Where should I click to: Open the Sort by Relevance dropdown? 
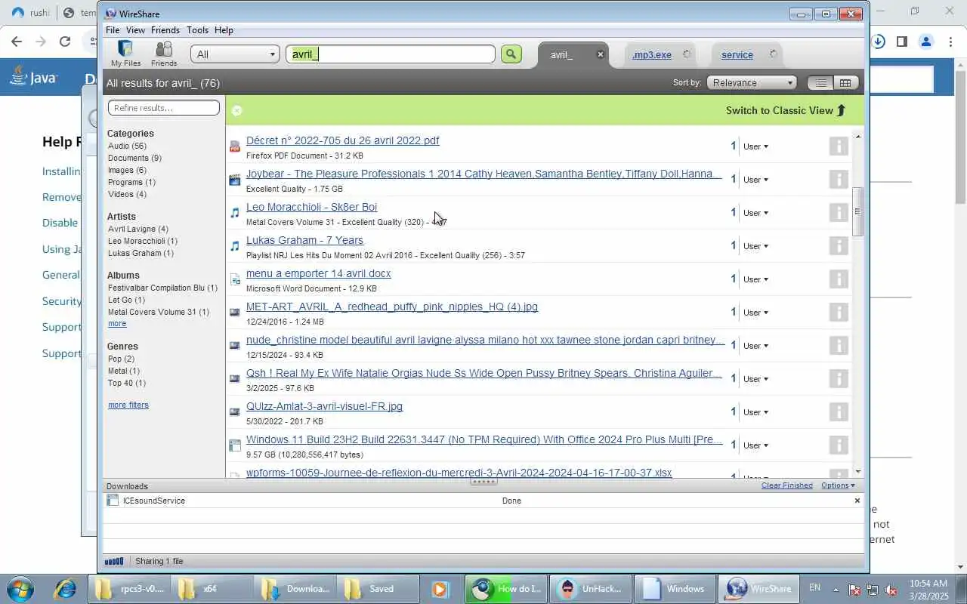(x=752, y=83)
